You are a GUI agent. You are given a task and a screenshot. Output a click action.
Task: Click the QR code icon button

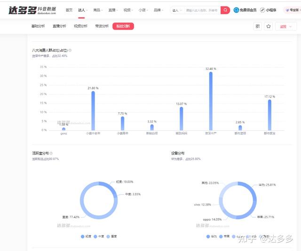pos(258,26)
